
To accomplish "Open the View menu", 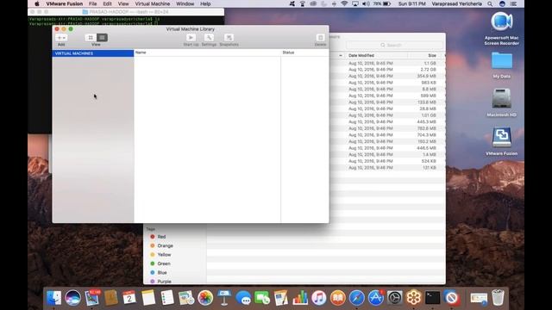I will 123,3.
